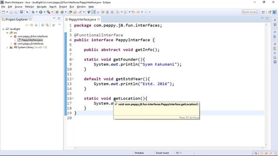
Task: Click the Quick Access search field
Action: tap(250, 12)
